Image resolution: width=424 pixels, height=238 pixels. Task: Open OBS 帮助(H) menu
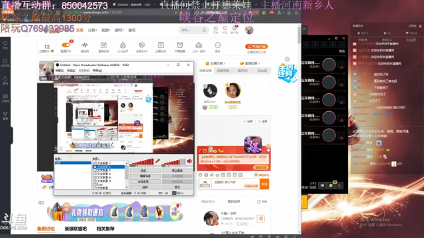tap(97, 71)
